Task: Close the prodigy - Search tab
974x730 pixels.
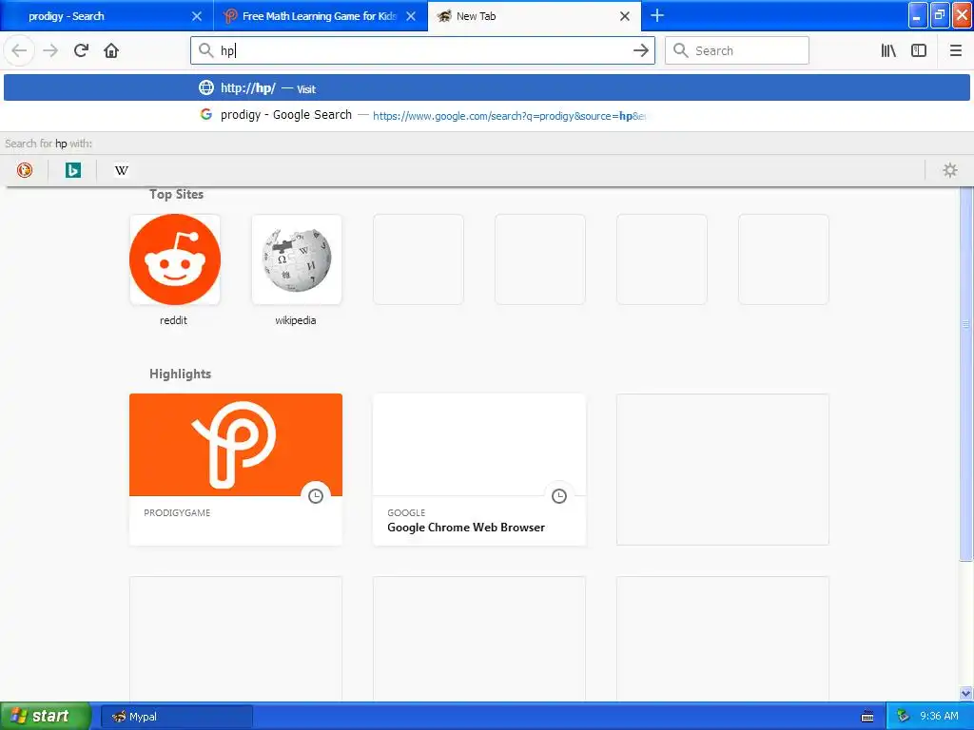Action: (196, 16)
